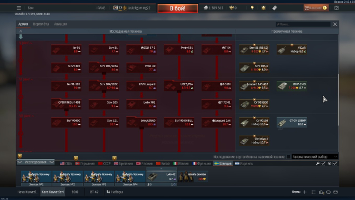The image size is (355, 200).
Task: Click the green down arrow icon
Action: [x=21, y=37]
